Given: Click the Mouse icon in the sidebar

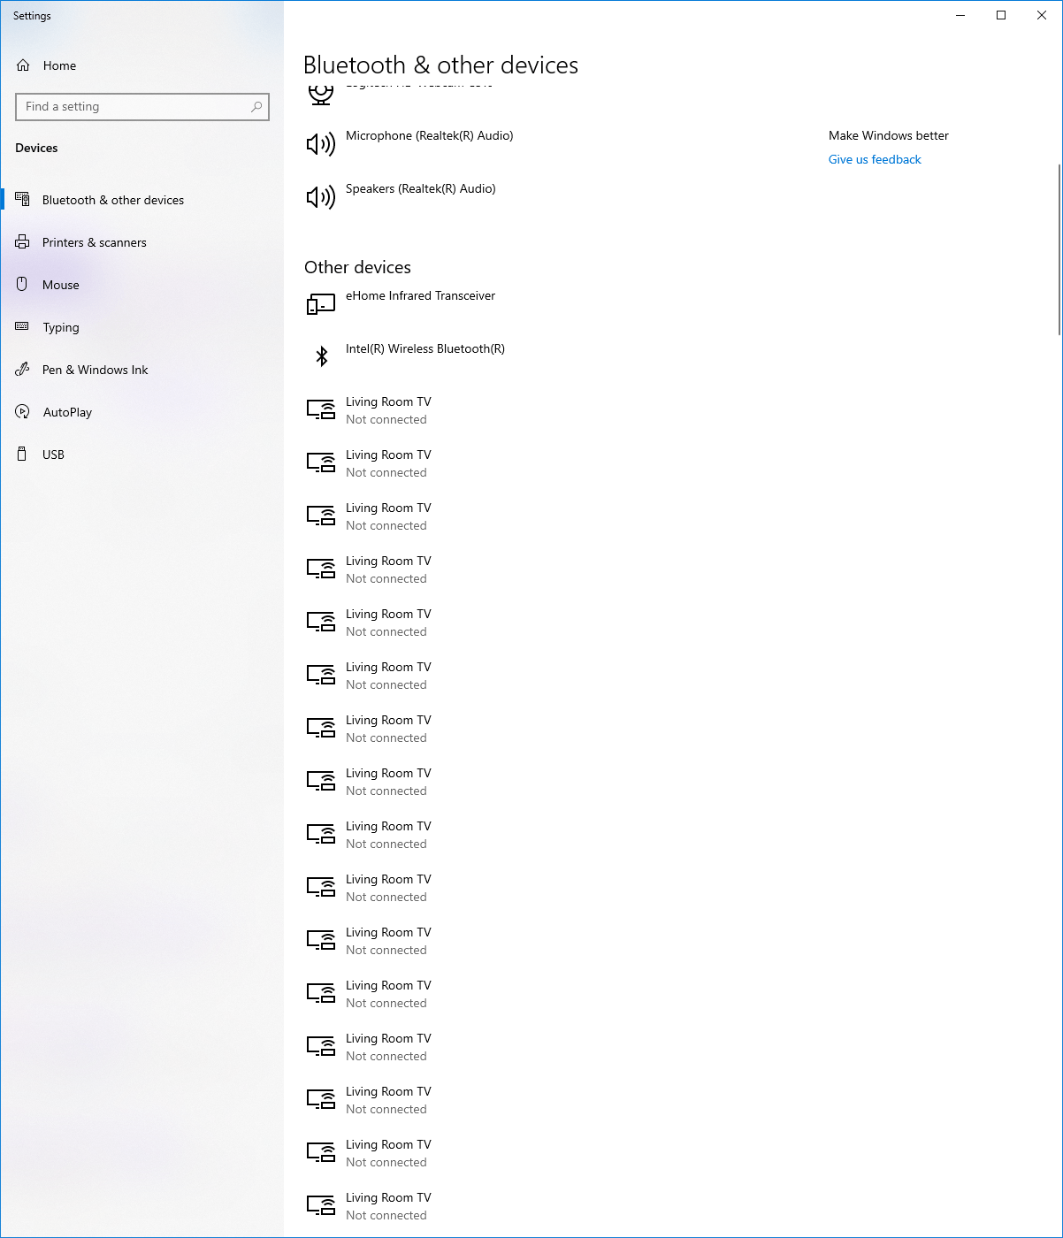Looking at the screenshot, I should point(22,284).
